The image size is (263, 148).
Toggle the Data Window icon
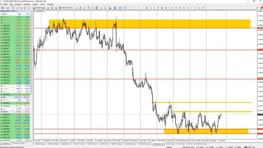[x=17, y=8]
